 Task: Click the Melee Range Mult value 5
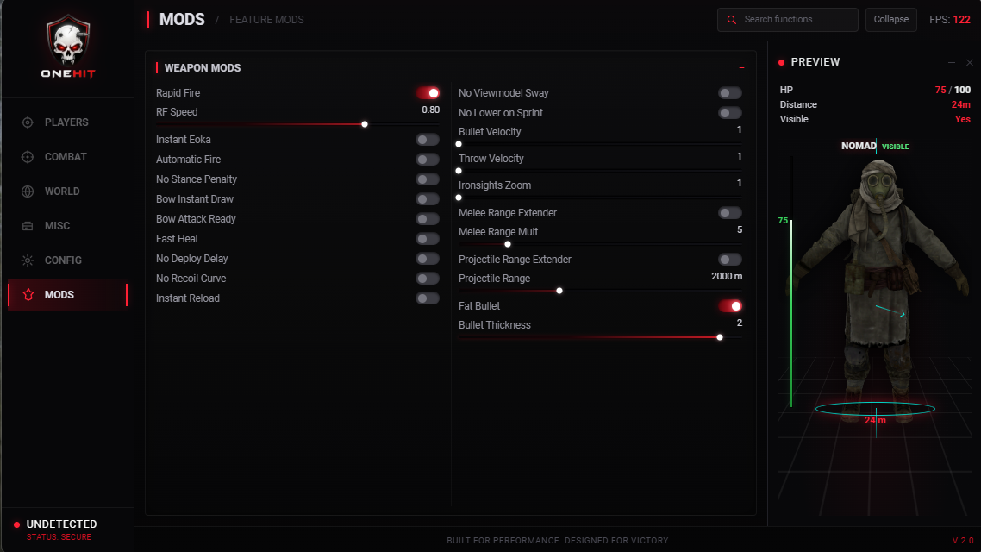[x=740, y=229]
